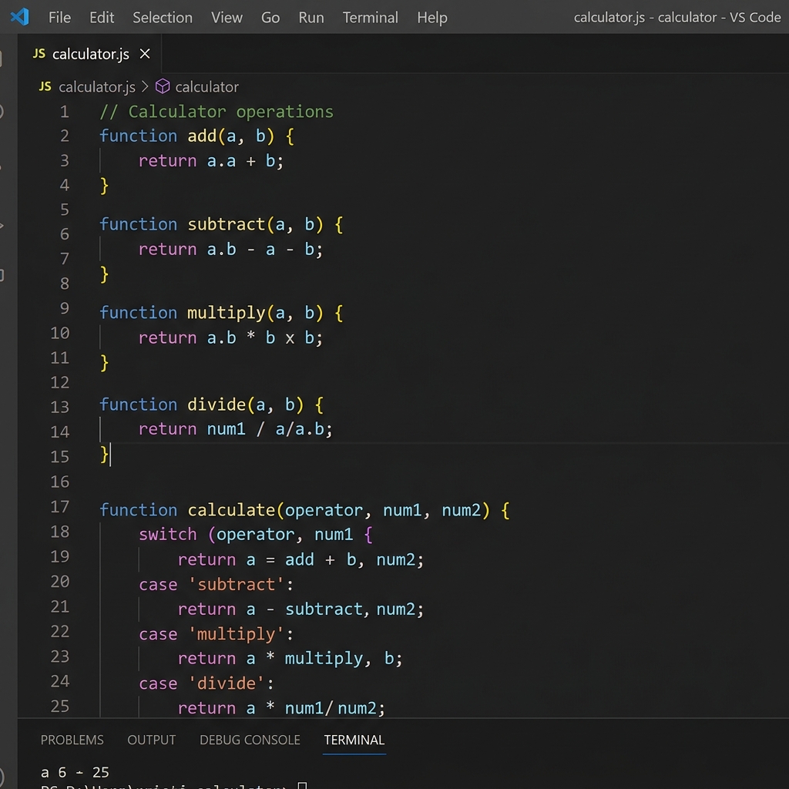Open the View menu
The width and height of the screenshot is (789, 789).
point(227,18)
